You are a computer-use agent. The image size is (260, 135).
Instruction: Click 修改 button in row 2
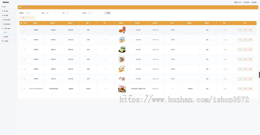point(245,40)
